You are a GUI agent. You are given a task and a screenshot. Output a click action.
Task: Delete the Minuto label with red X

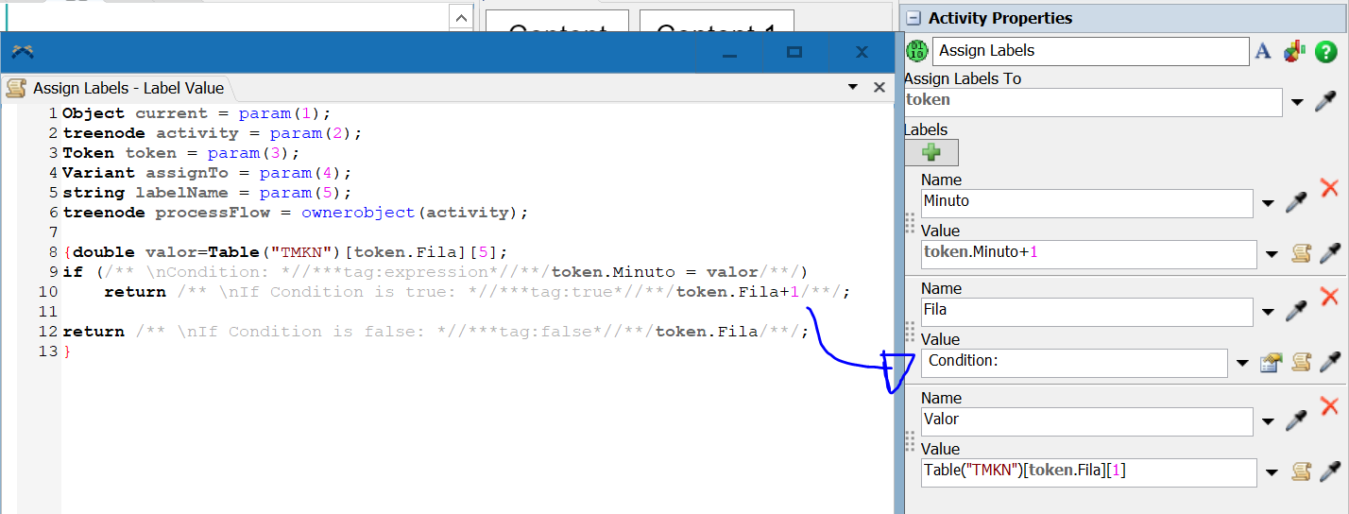[x=1328, y=187]
